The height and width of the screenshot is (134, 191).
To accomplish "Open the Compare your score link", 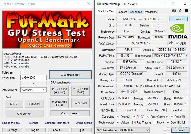I will (x=57, y=123).
